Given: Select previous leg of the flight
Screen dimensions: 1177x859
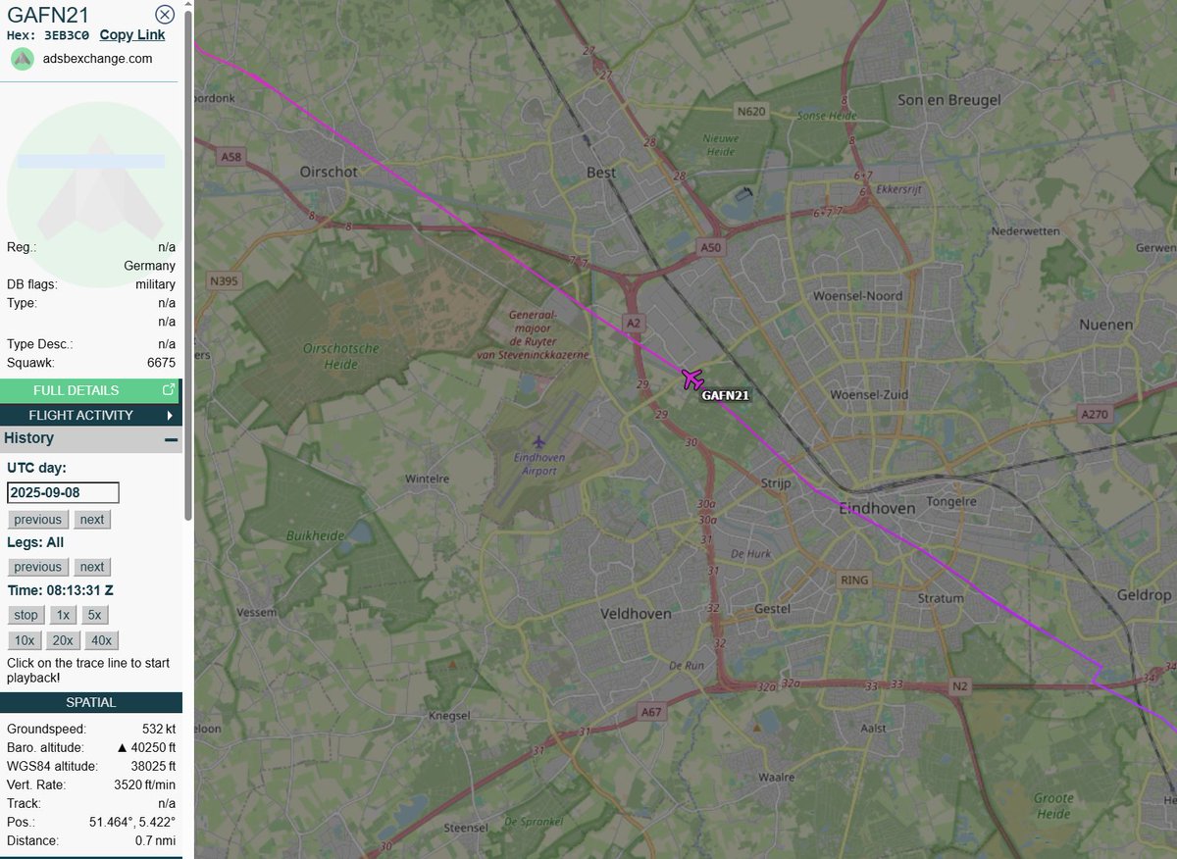Looking at the screenshot, I should pyautogui.click(x=37, y=567).
